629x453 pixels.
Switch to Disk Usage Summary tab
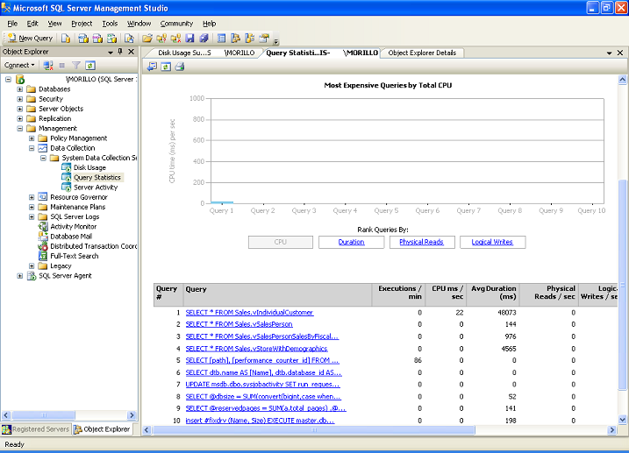point(206,53)
